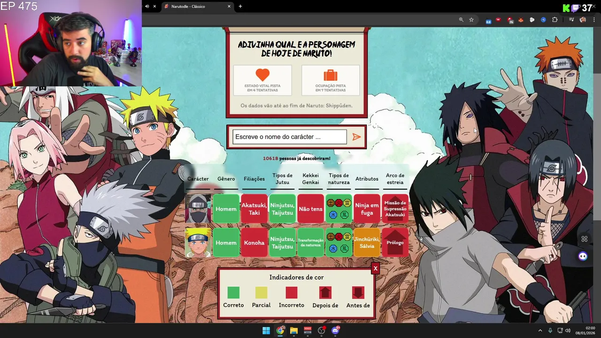The height and width of the screenshot is (338, 601).
Task: Click the 'Homem' cell in Kakuzu's row
Action: coord(226,209)
